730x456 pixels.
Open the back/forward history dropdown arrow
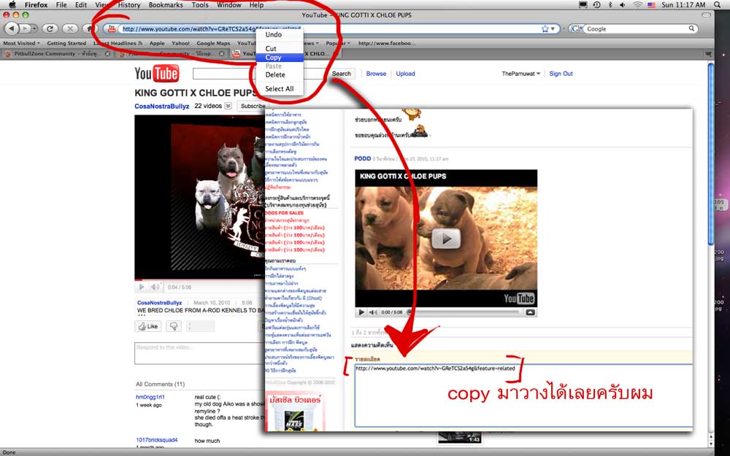(x=34, y=29)
